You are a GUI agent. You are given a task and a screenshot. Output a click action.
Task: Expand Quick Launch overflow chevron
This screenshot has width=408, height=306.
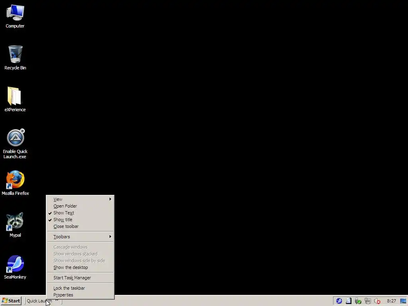(57, 301)
